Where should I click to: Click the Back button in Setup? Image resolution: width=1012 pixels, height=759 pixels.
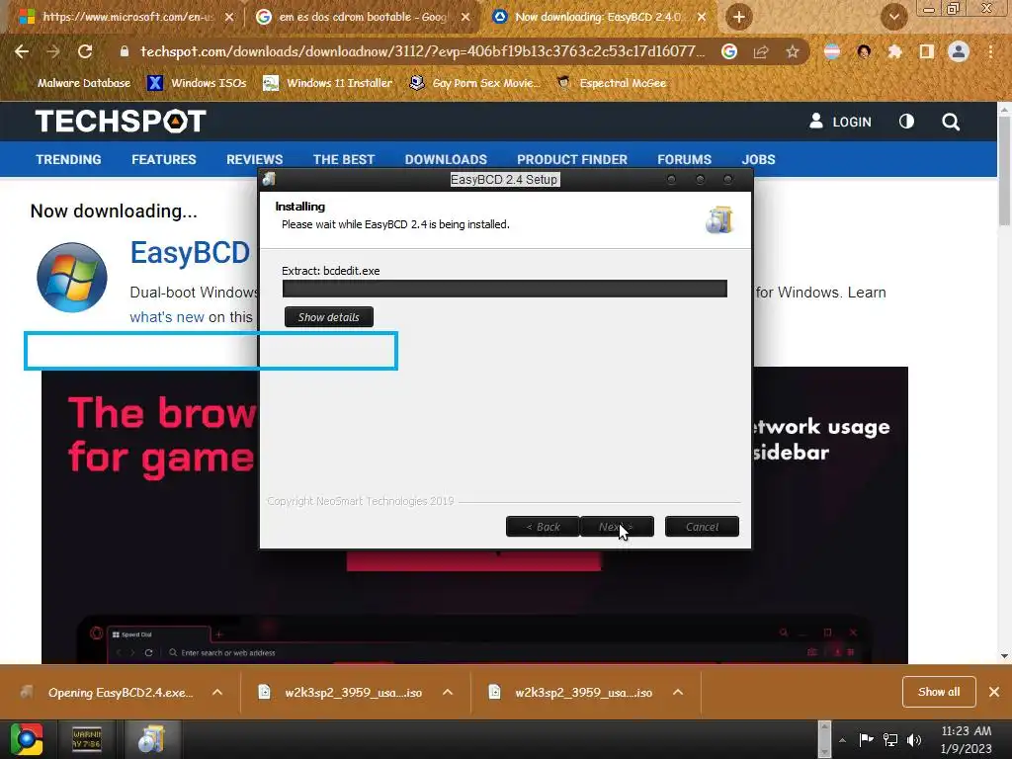point(543,527)
